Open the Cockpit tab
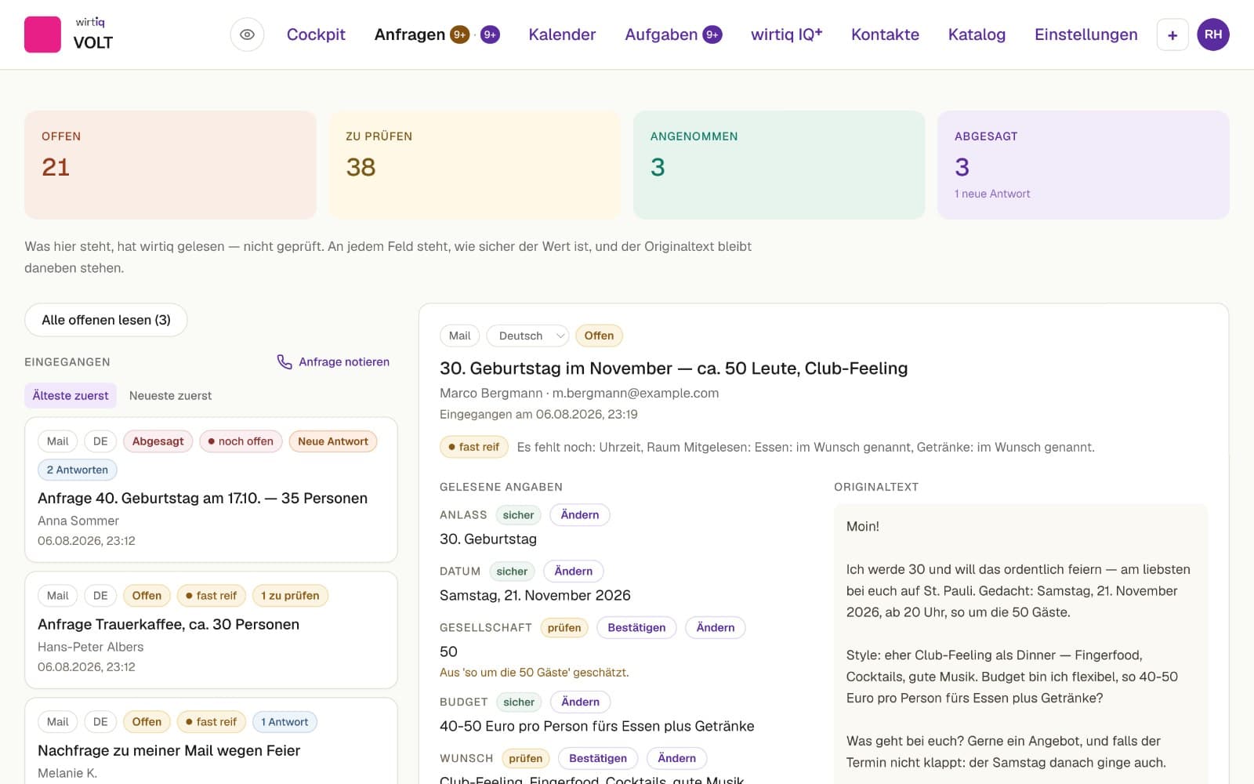 pos(316,34)
